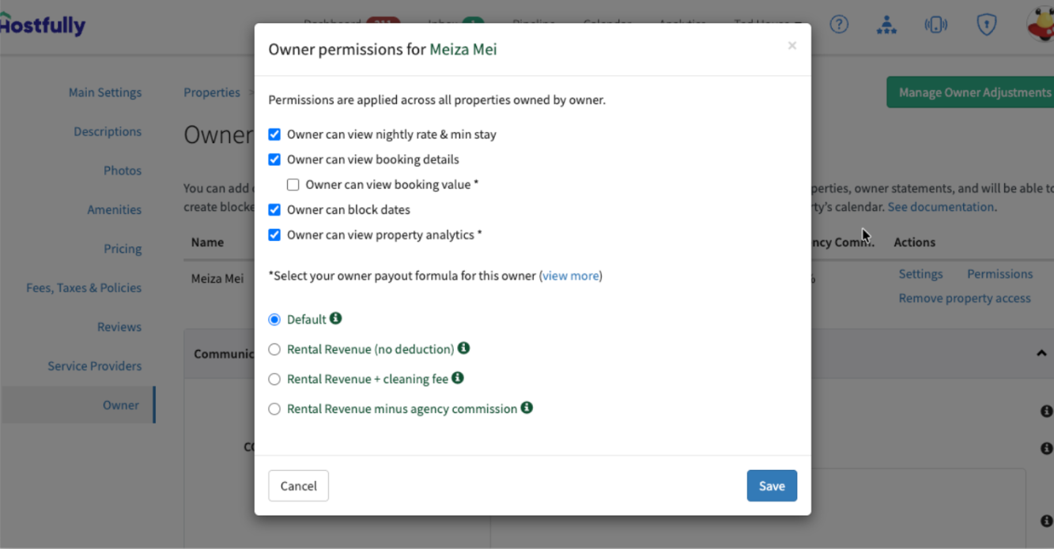
Task: Toggle Owner can block dates checkbox
Action: [274, 210]
